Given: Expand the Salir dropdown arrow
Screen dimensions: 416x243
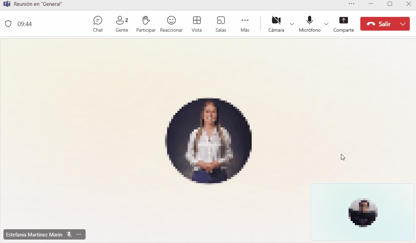Looking at the screenshot, I should click(x=403, y=24).
